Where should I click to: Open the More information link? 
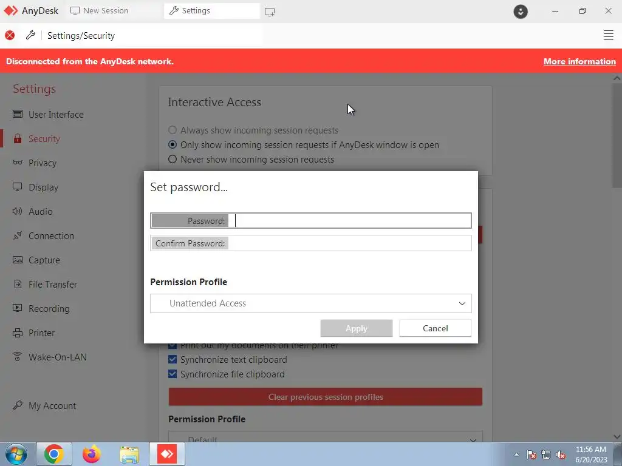[579, 61]
